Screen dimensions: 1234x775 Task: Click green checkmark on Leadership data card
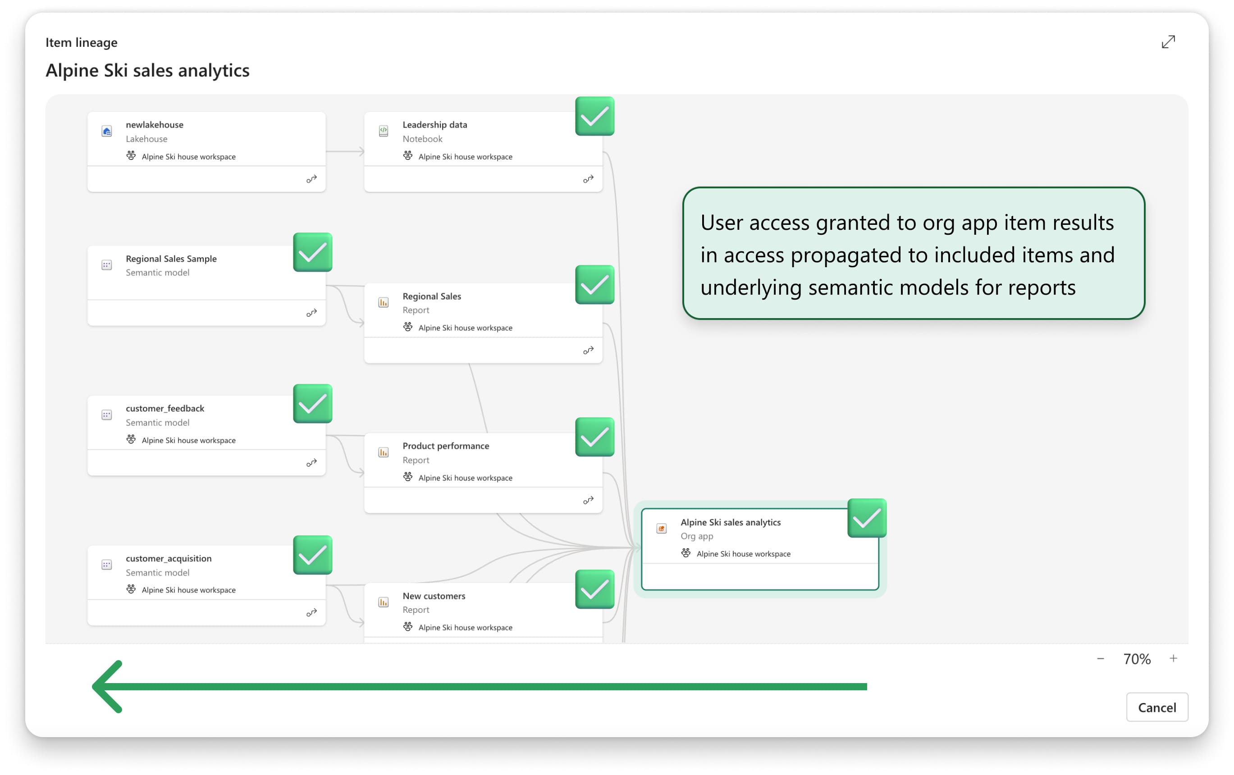[x=594, y=116]
